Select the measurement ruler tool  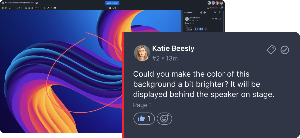55,8
